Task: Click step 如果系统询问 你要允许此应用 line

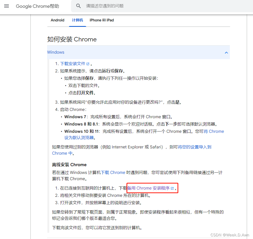Action: [x=121, y=102]
